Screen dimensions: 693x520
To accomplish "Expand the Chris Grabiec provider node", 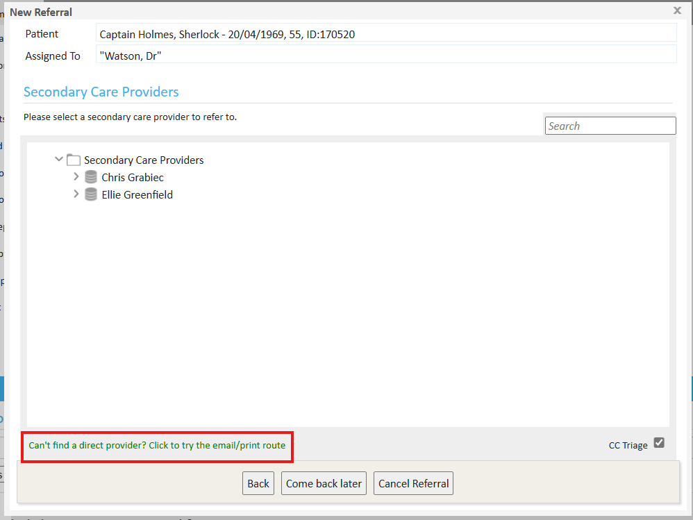I will tap(76, 177).
